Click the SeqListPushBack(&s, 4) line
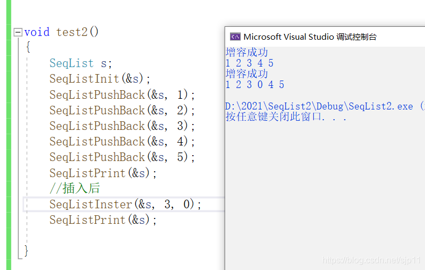This screenshot has height=270, width=425. pos(122,142)
